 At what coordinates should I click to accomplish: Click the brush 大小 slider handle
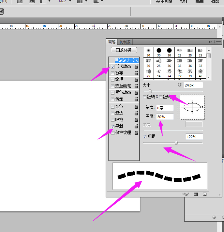click(150, 91)
